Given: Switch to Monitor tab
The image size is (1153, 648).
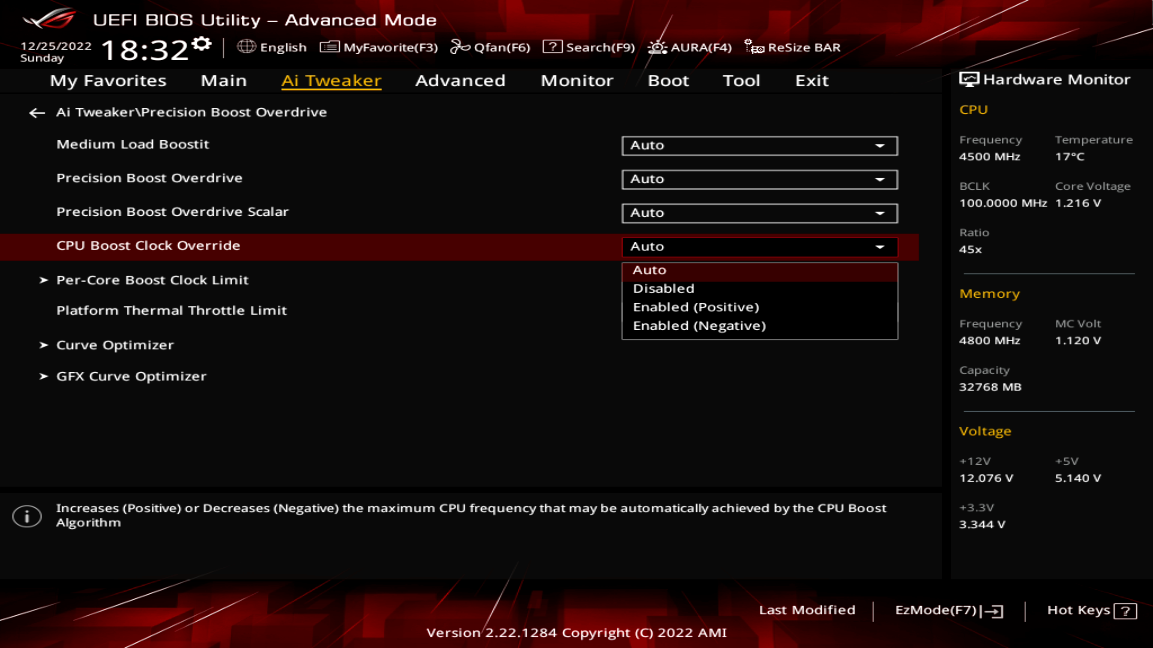Looking at the screenshot, I should pyautogui.click(x=577, y=80).
